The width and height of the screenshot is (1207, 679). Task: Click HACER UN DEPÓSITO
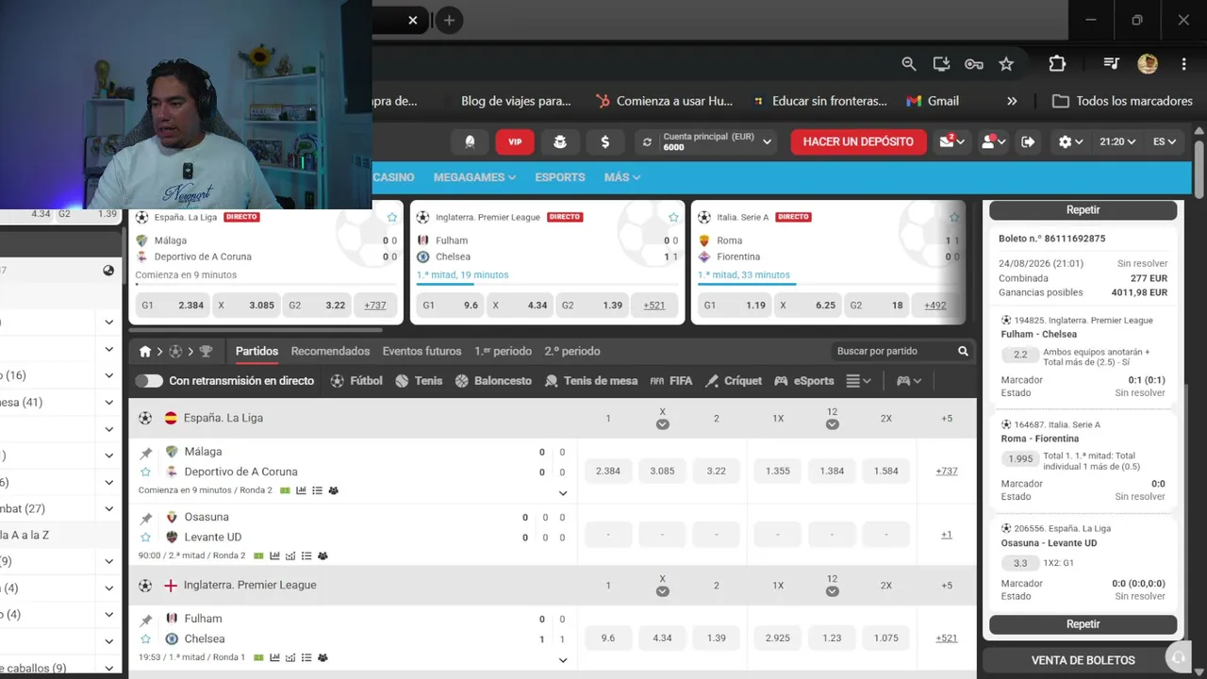(858, 141)
